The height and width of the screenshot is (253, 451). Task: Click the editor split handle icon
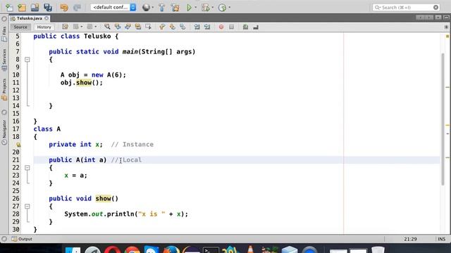[x=446, y=27]
